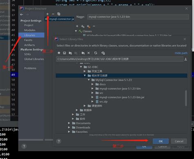Image resolution: width=194 pixels, height=159 pixels.
Task: Jump to project directory icon
Action: pyautogui.click(x=70, y=53)
